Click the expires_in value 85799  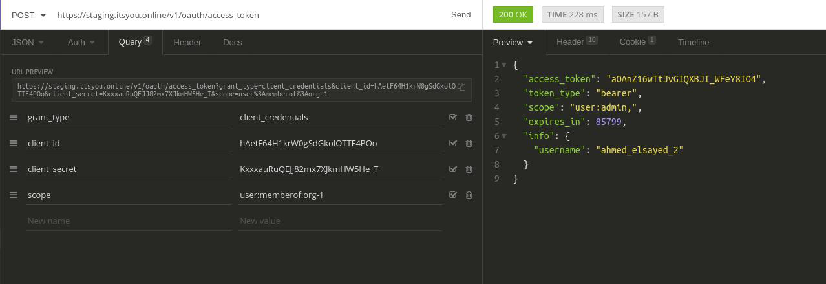608,122
